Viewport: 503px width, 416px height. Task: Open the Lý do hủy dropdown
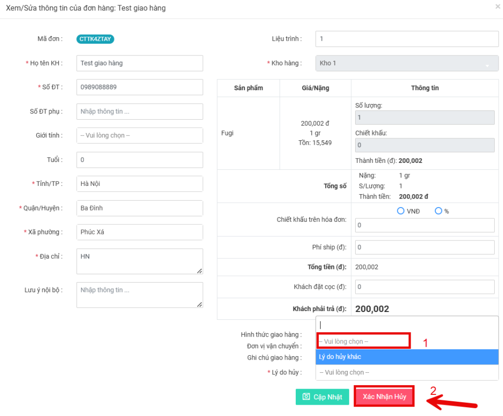(x=407, y=372)
